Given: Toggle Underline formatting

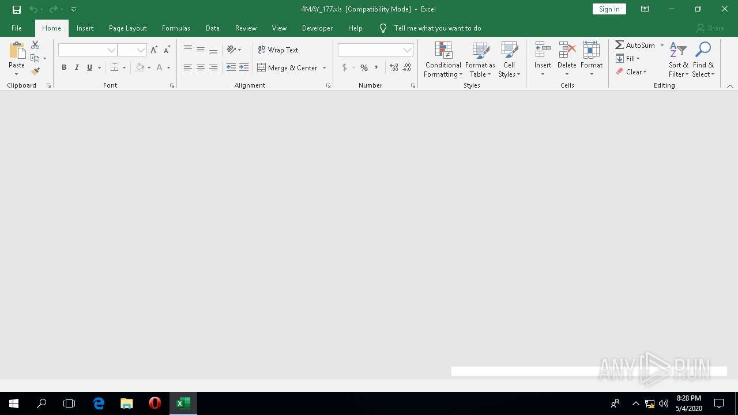Looking at the screenshot, I should [89, 67].
